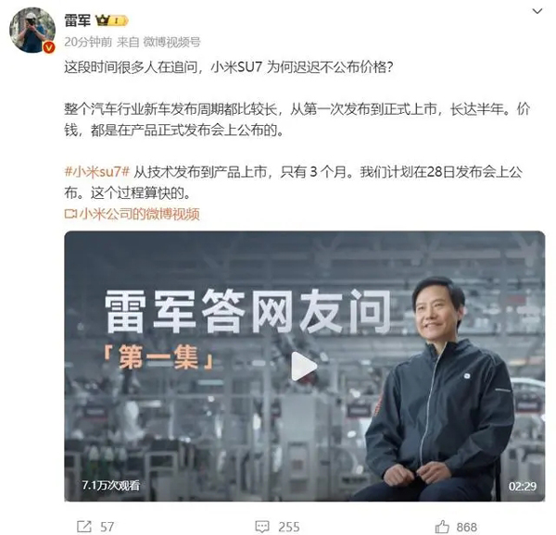Click the 微博视频号 source link
556x535 pixels.
tap(172, 43)
